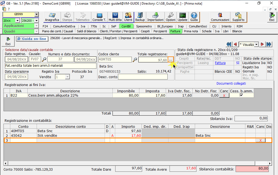278x175 pixels.
Task: Search causale with magnifier icon
Action: (x=44, y=60)
